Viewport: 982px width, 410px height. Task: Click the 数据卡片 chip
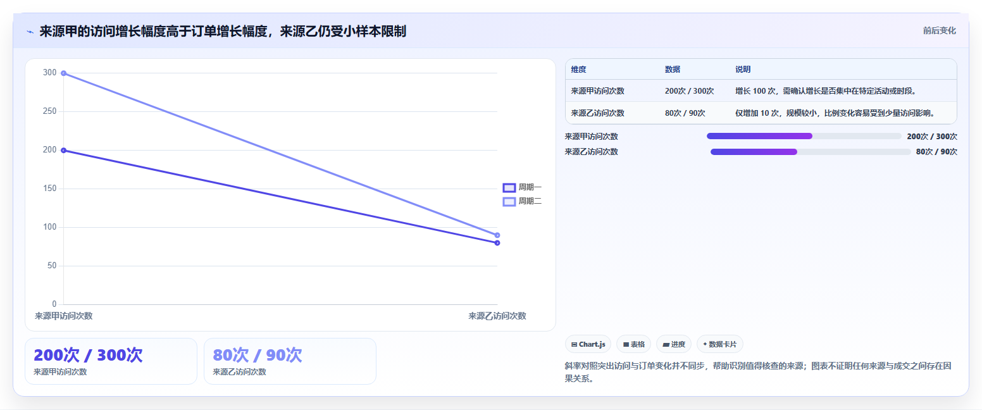(x=719, y=344)
